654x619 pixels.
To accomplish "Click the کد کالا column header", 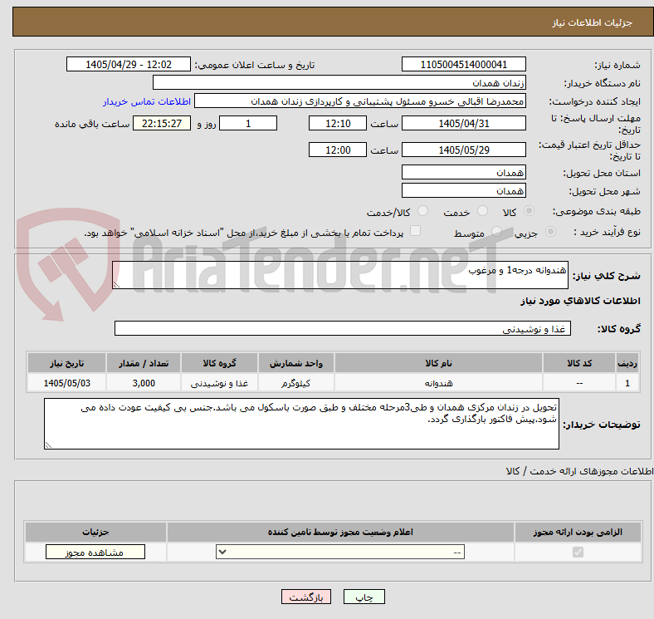I will (579, 363).
